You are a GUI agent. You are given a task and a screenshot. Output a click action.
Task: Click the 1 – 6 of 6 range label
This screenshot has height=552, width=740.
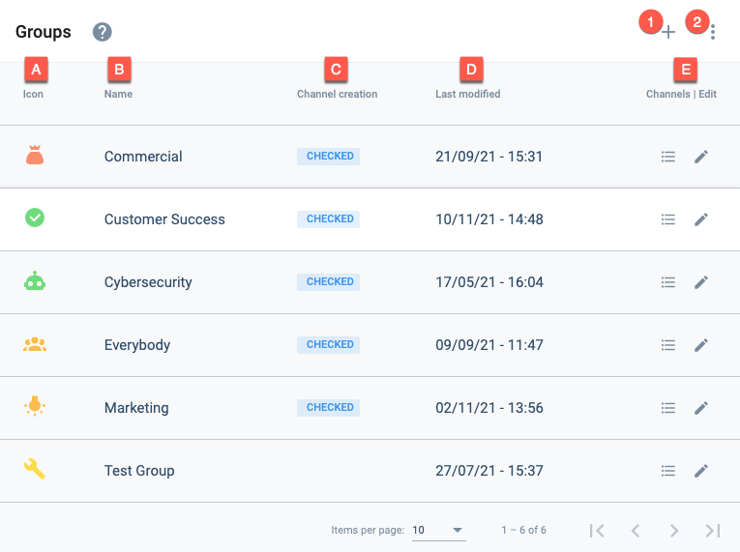[523, 531]
